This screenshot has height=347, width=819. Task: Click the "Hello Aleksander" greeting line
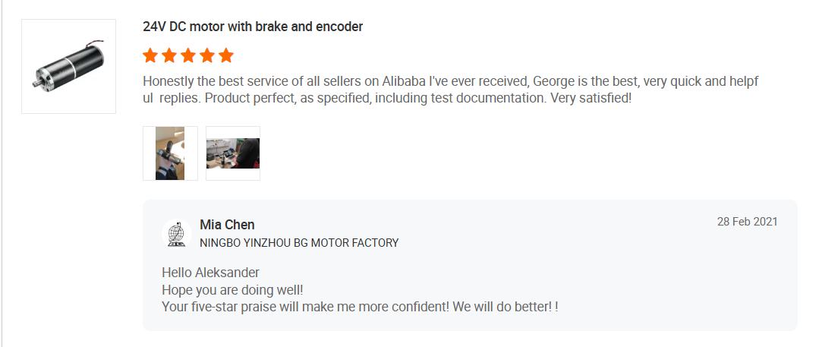210,273
